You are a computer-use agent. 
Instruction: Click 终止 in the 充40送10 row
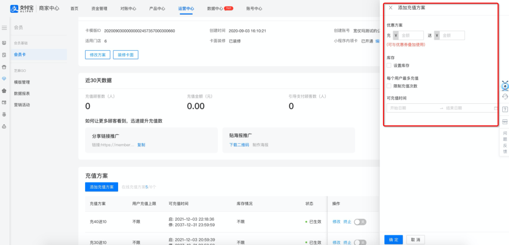347,222
